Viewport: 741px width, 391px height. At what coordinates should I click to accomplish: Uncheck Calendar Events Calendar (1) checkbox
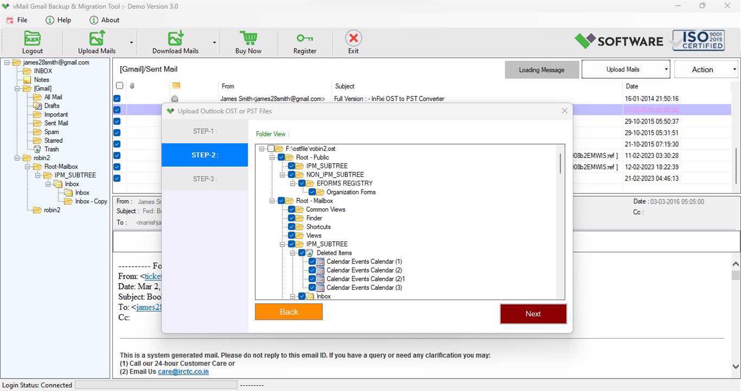pos(312,262)
